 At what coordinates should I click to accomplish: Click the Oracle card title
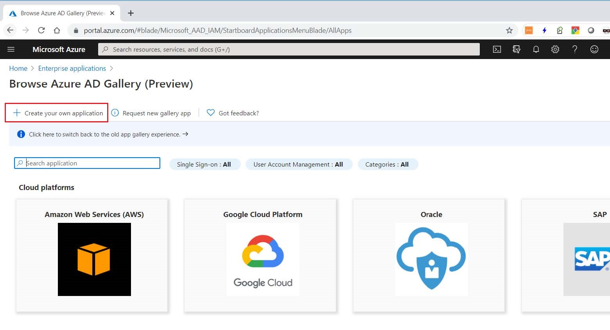point(431,214)
